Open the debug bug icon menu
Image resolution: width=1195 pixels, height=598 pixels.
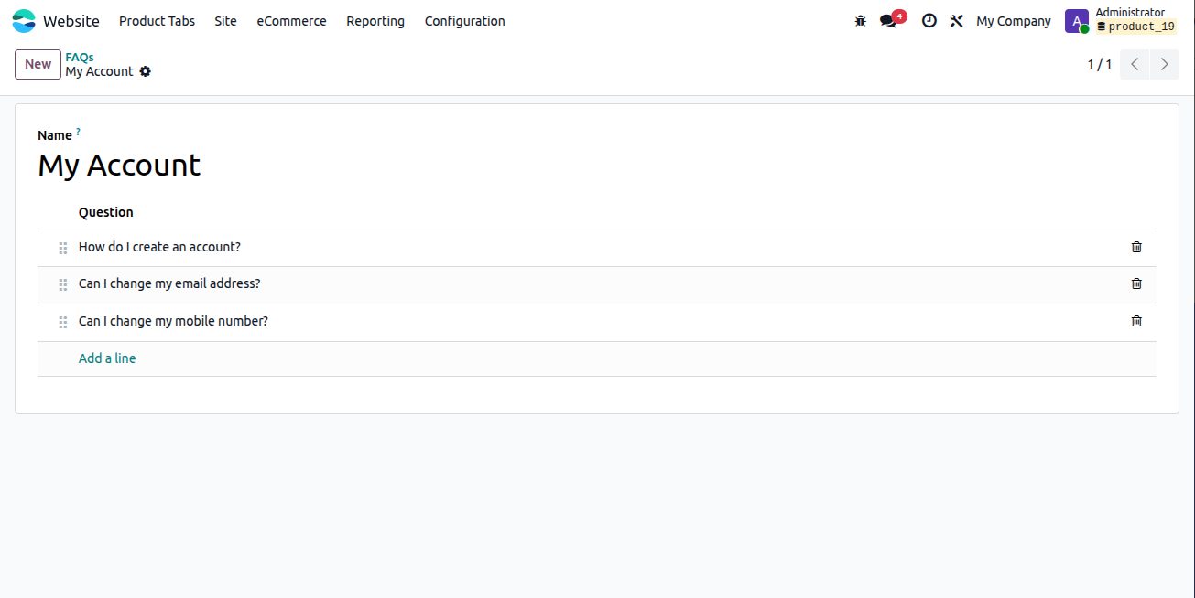point(860,21)
